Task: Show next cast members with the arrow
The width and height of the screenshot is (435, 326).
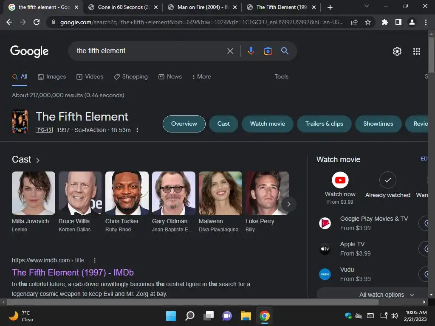Action: pyautogui.click(x=288, y=204)
